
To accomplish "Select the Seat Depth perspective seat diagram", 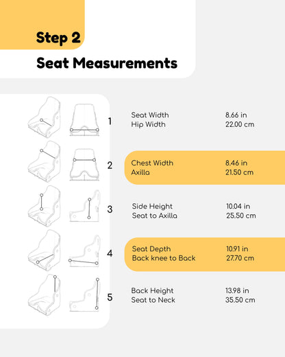I will tap(45, 251).
